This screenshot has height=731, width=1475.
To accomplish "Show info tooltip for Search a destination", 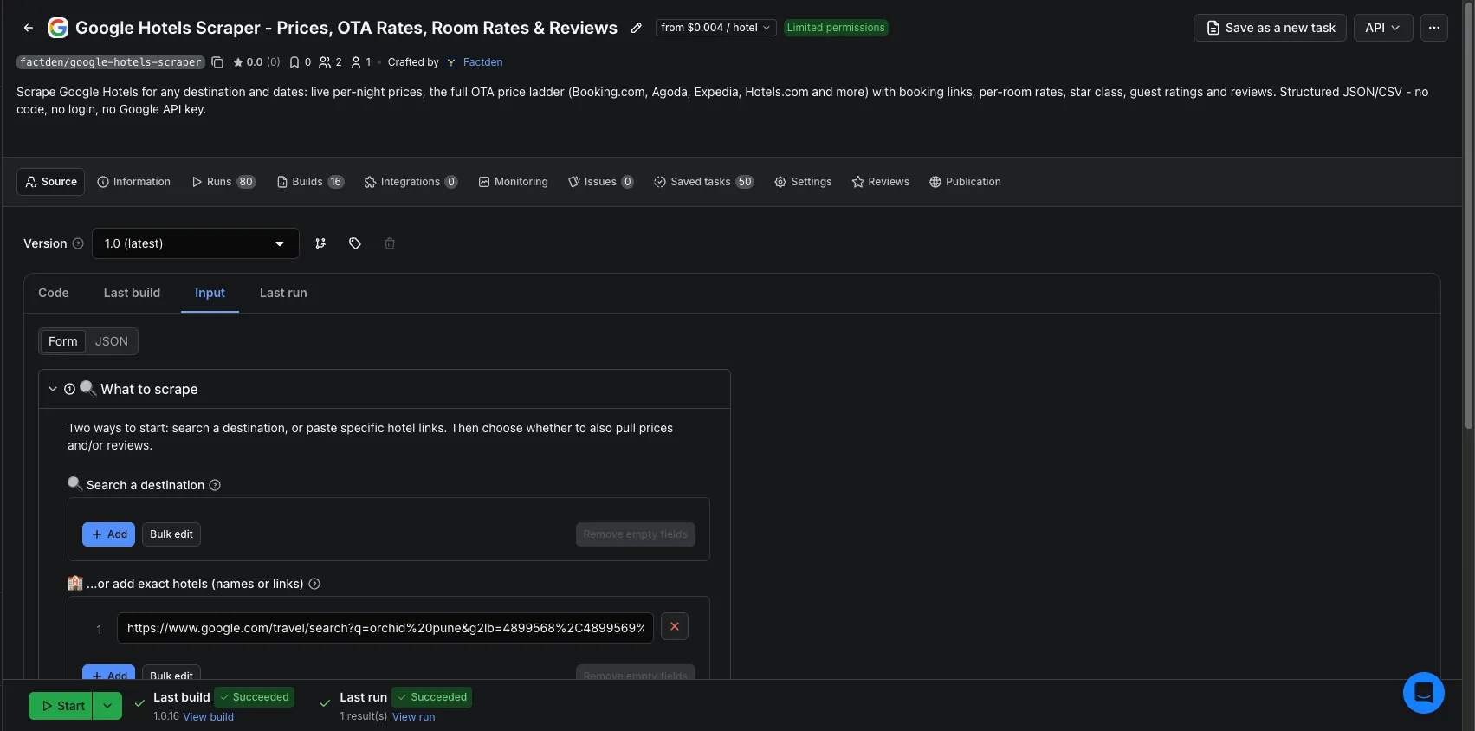I will pyautogui.click(x=215, y=485).
